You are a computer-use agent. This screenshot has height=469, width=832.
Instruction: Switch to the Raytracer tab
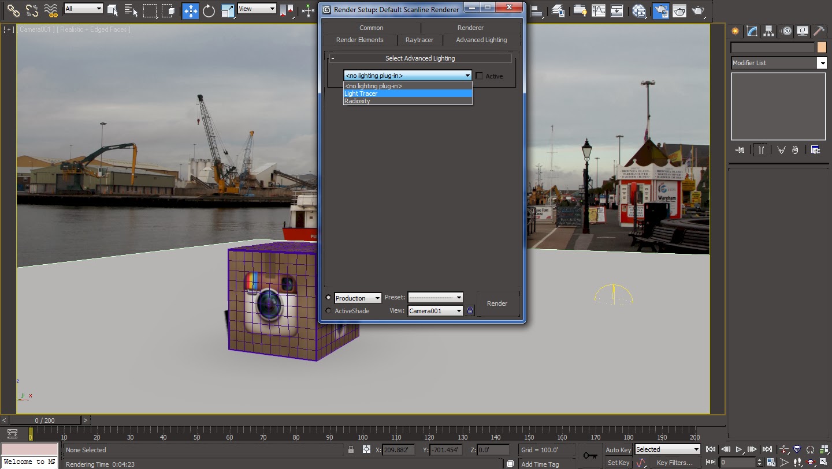click(419, 40)
